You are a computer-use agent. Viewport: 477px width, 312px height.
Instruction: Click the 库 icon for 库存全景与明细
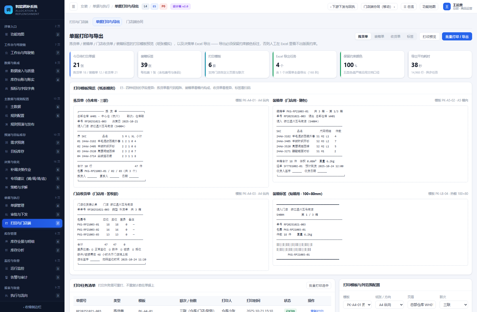pyautogui.click(x=7, y=242)
